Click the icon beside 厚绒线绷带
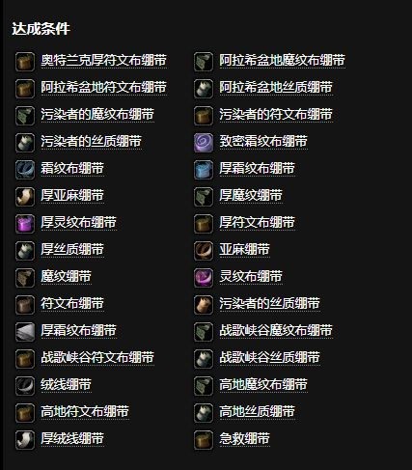 click(25, 440)
